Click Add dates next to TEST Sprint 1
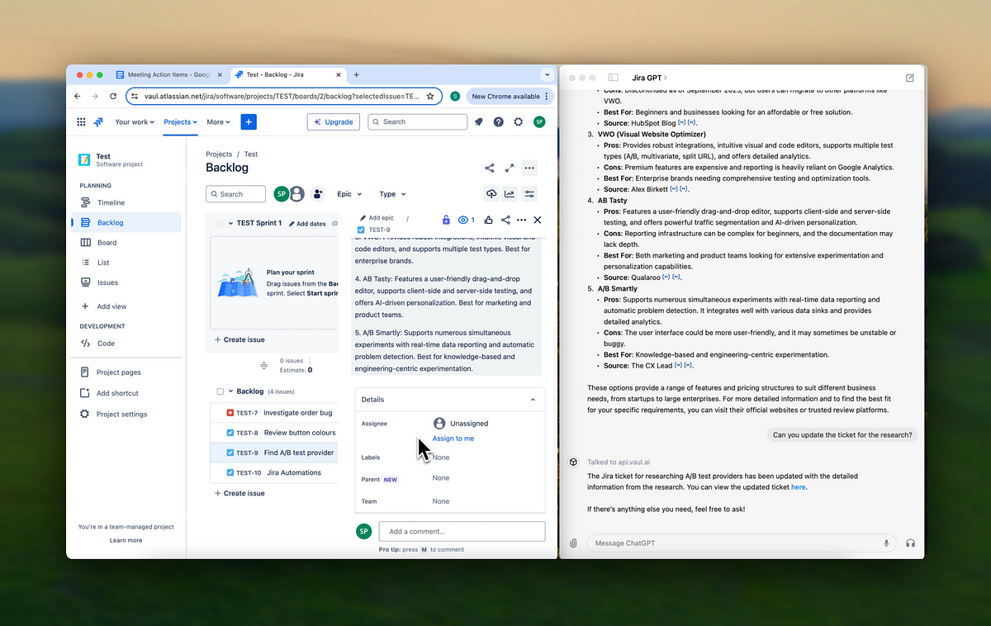The height and width of the screenshot is (626, 991). 307,224
